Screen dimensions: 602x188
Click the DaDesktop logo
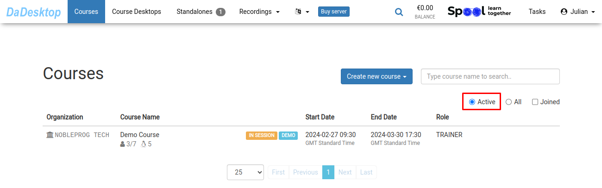click(x=34, y=12)
